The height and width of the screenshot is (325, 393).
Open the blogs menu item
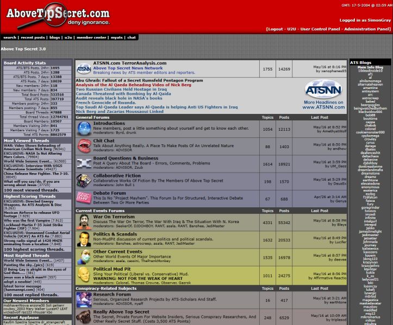55,37
